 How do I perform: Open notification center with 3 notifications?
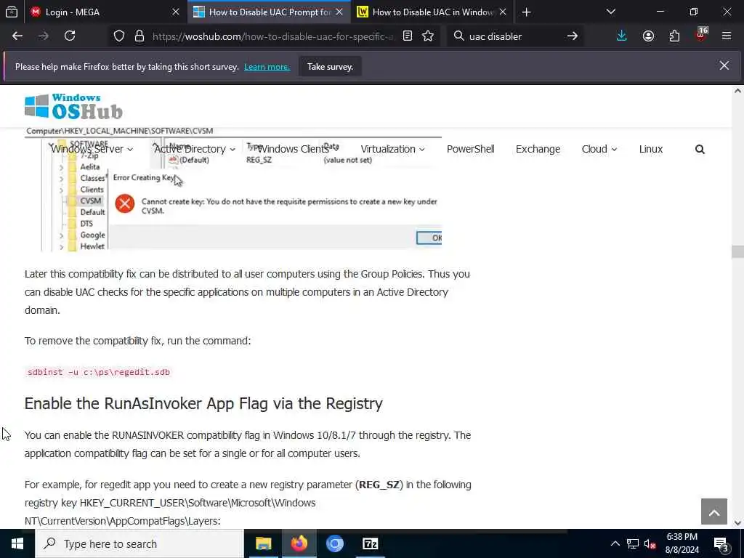tap(721, 544)
